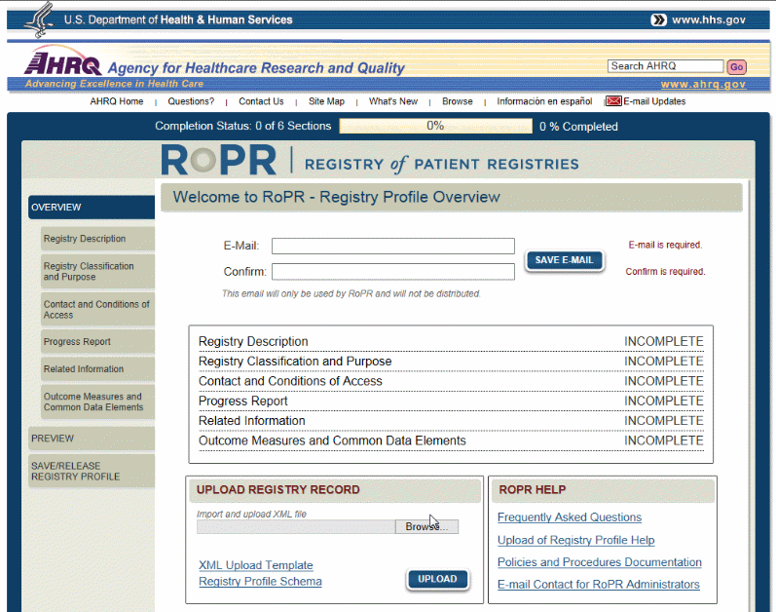
Task: Open SAVE/RELEASE REGISTRY PROFILE sidebar section
Action: click(x=92, y=471)
